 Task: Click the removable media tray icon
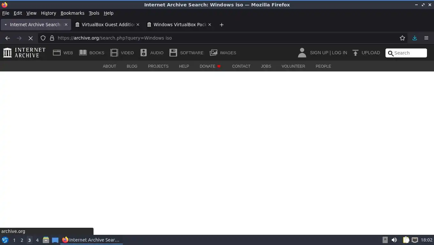385,240
